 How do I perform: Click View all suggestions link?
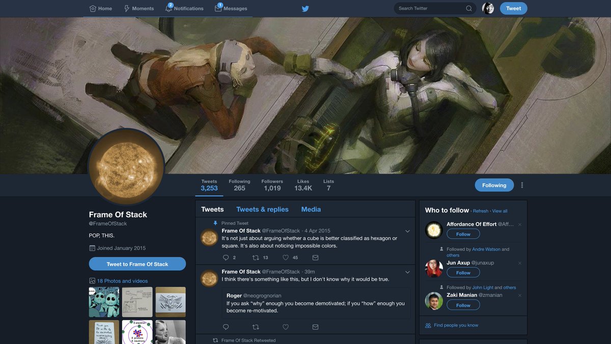click(x=500, y=211)
